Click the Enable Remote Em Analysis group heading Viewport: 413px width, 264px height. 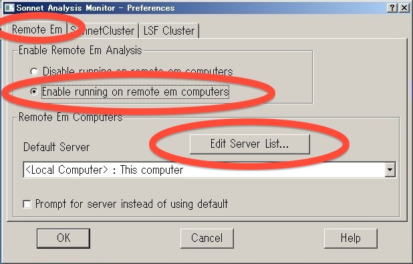tap(80, 50)
